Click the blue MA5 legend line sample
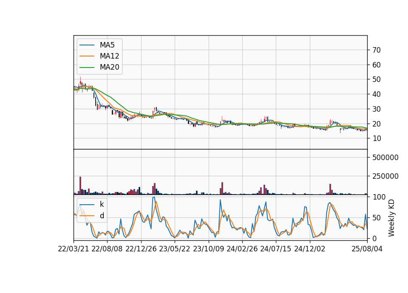408x293 pixels. [x=87, y=45]
